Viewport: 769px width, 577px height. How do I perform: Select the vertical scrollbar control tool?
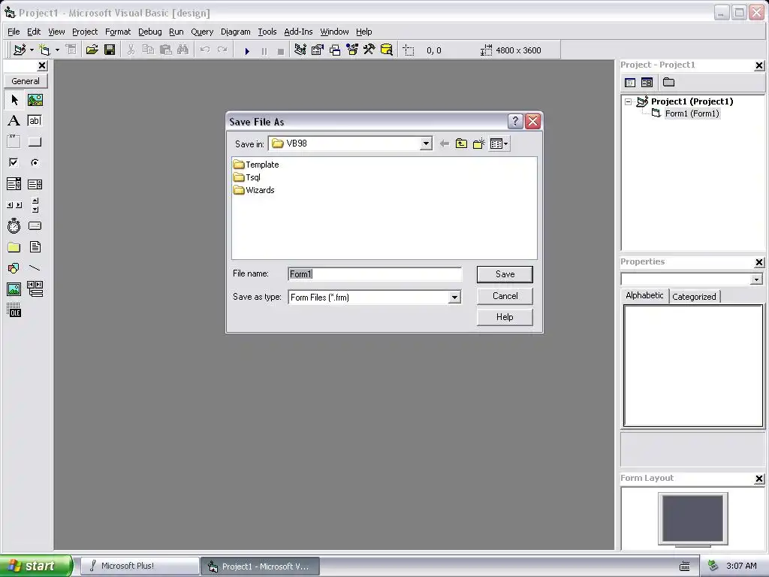coord(35,205)
